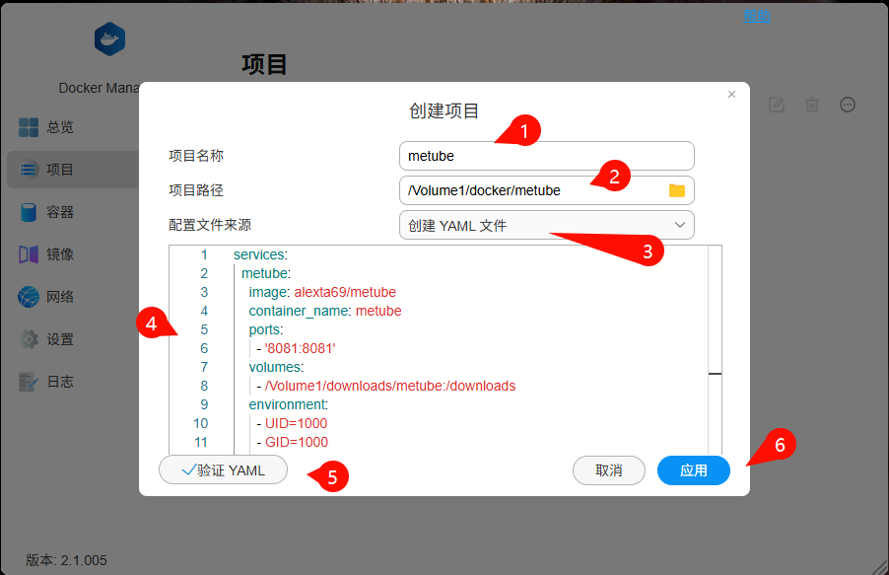Image resolution: width=889 pixels, height=575 pixels.
Task: Click the 日志 menu label
Action: point(60,382)
